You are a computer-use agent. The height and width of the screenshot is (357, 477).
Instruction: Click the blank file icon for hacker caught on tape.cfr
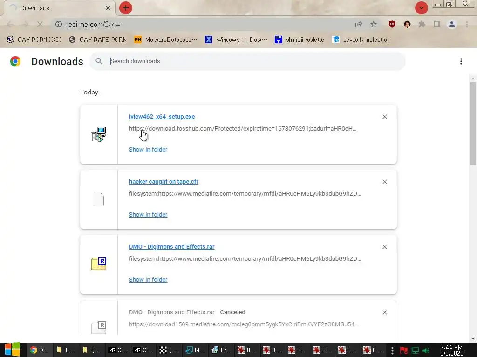coord(99,199)
